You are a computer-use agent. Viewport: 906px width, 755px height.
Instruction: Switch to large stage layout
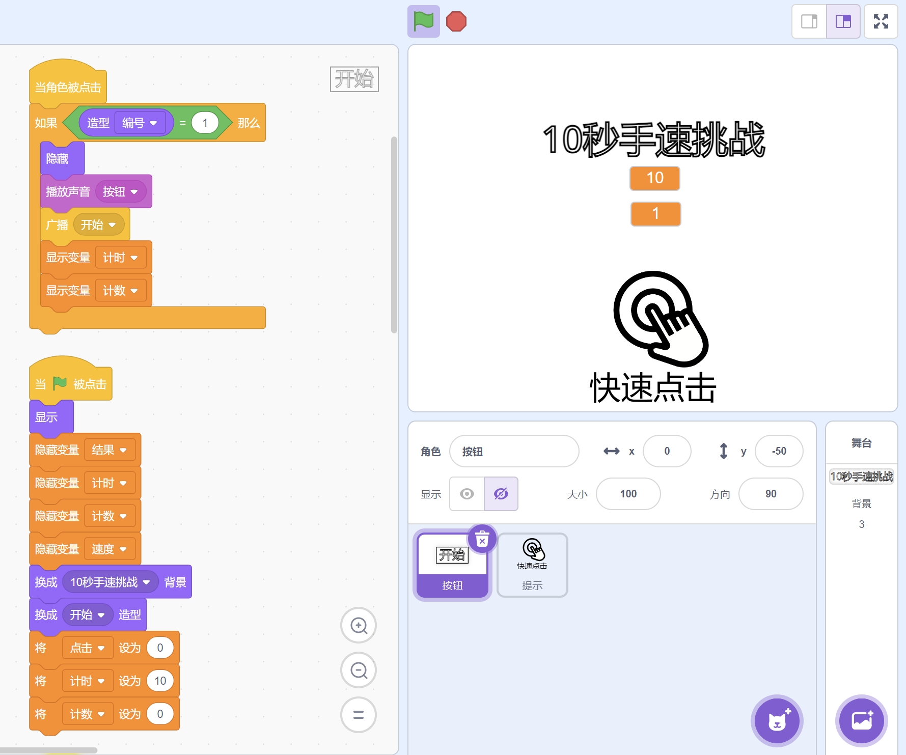click(843, 21)
